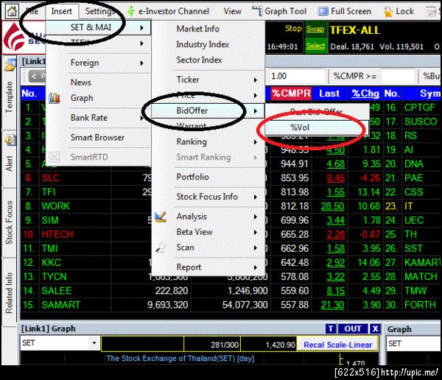Click the %CMPR >= input field
Screen dimensions: 442x380
pyautogui.click(x=399, y=76)
